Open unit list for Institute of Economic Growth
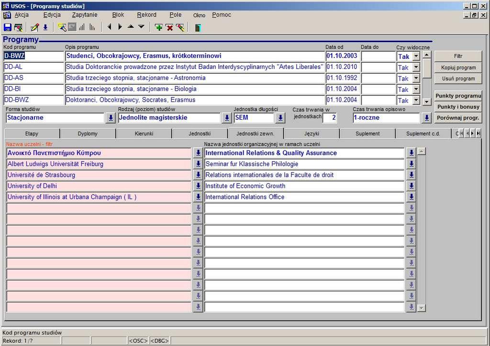This screenshot has width=490, height=346. click(412, 186)
